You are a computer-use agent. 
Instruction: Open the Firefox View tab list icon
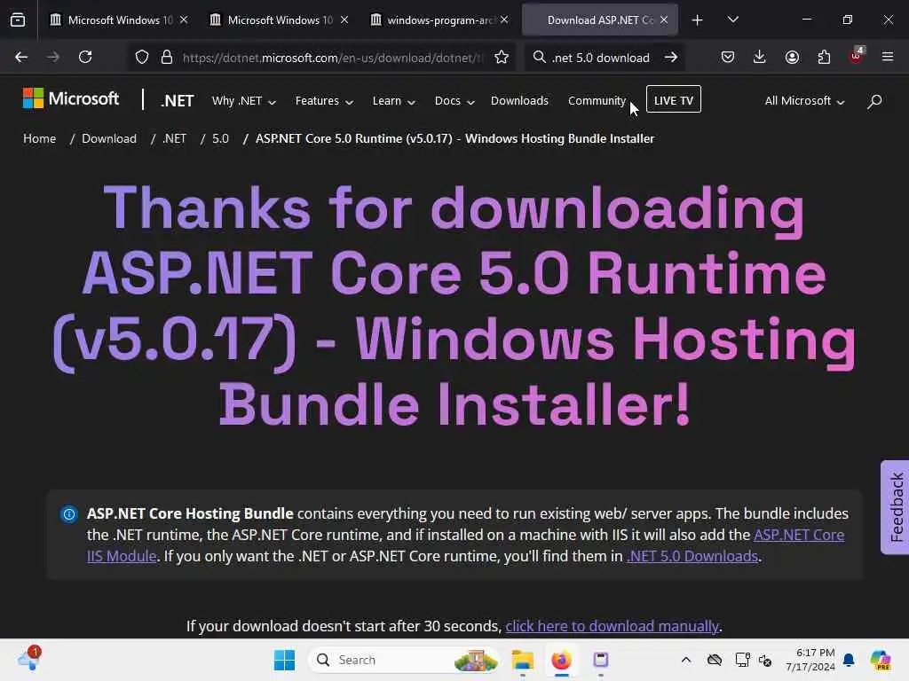(x=18, y=20)
